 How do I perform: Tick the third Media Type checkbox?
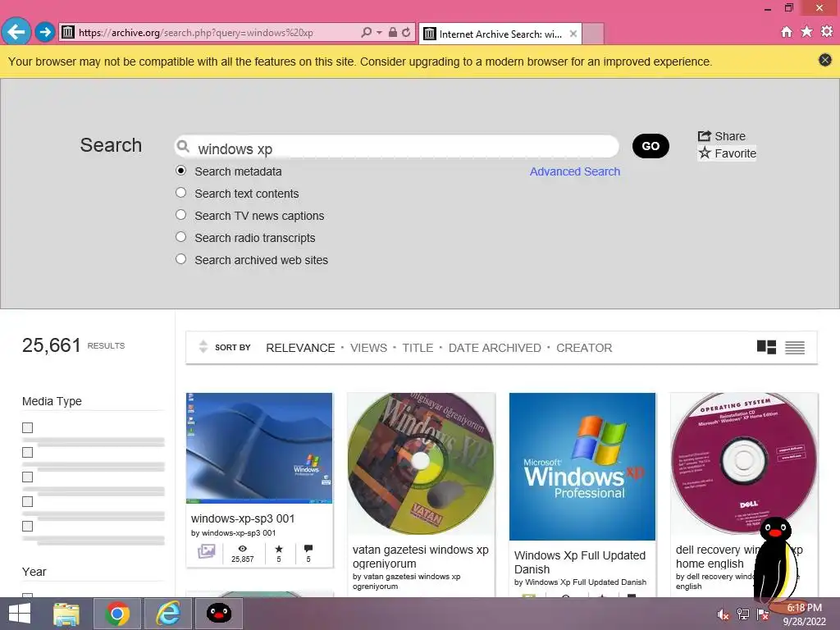point(27,477)
